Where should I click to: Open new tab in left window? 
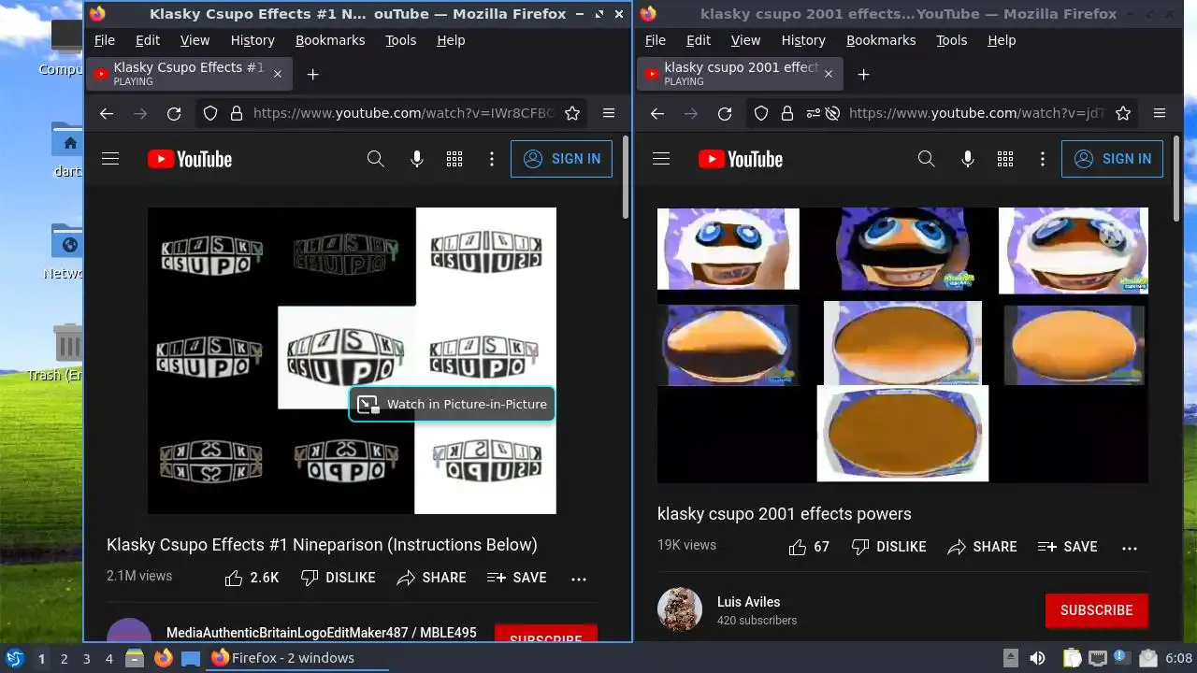313,74
